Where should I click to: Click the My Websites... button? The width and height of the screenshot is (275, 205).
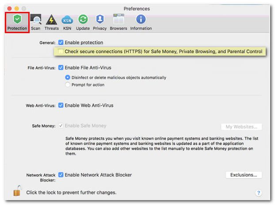pos(241,127)
